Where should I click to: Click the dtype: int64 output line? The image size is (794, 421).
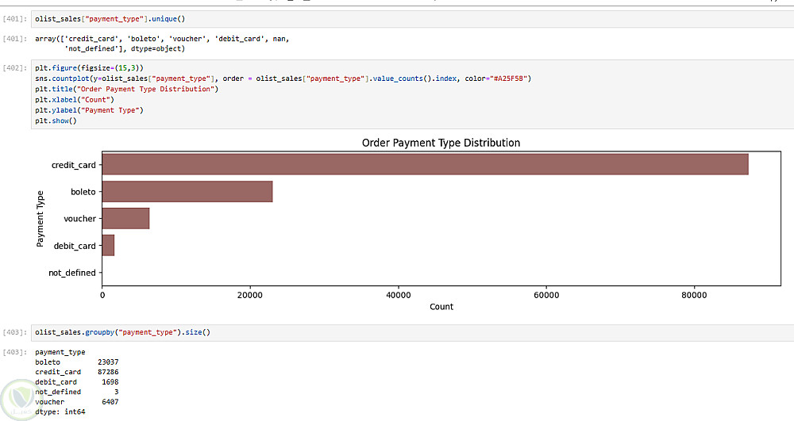60,412
